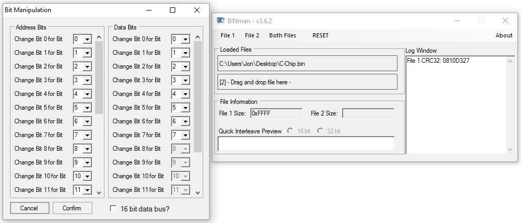This screenshot has width=521, height=223.
Task: Open Address Bits dropdown for Bit 0
Action: coord(87,39)
